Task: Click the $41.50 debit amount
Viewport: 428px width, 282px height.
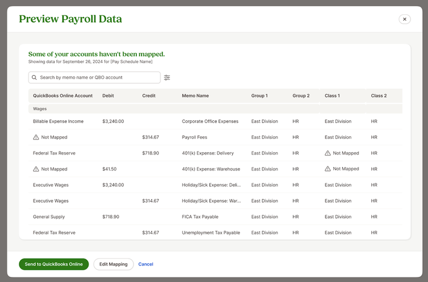Action: coord(110,169)
